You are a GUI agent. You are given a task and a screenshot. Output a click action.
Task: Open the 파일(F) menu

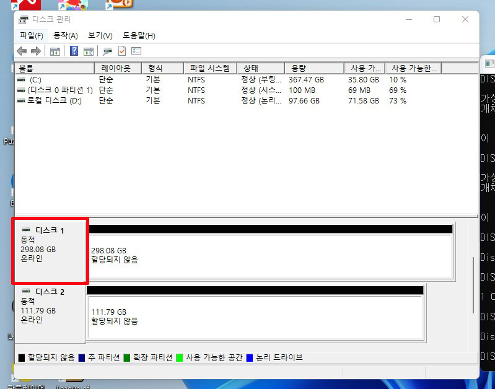tap(31, 36)
